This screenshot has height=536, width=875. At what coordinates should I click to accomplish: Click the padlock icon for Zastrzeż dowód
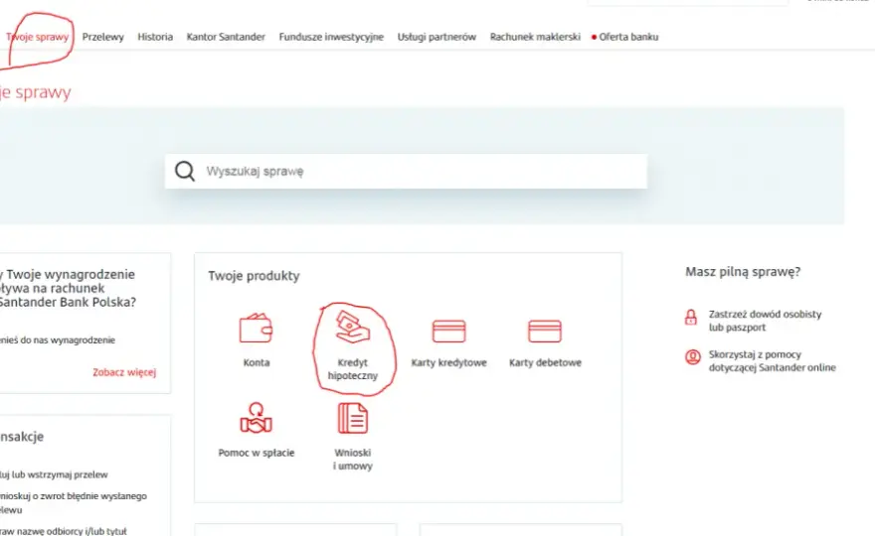click(691, 317)
